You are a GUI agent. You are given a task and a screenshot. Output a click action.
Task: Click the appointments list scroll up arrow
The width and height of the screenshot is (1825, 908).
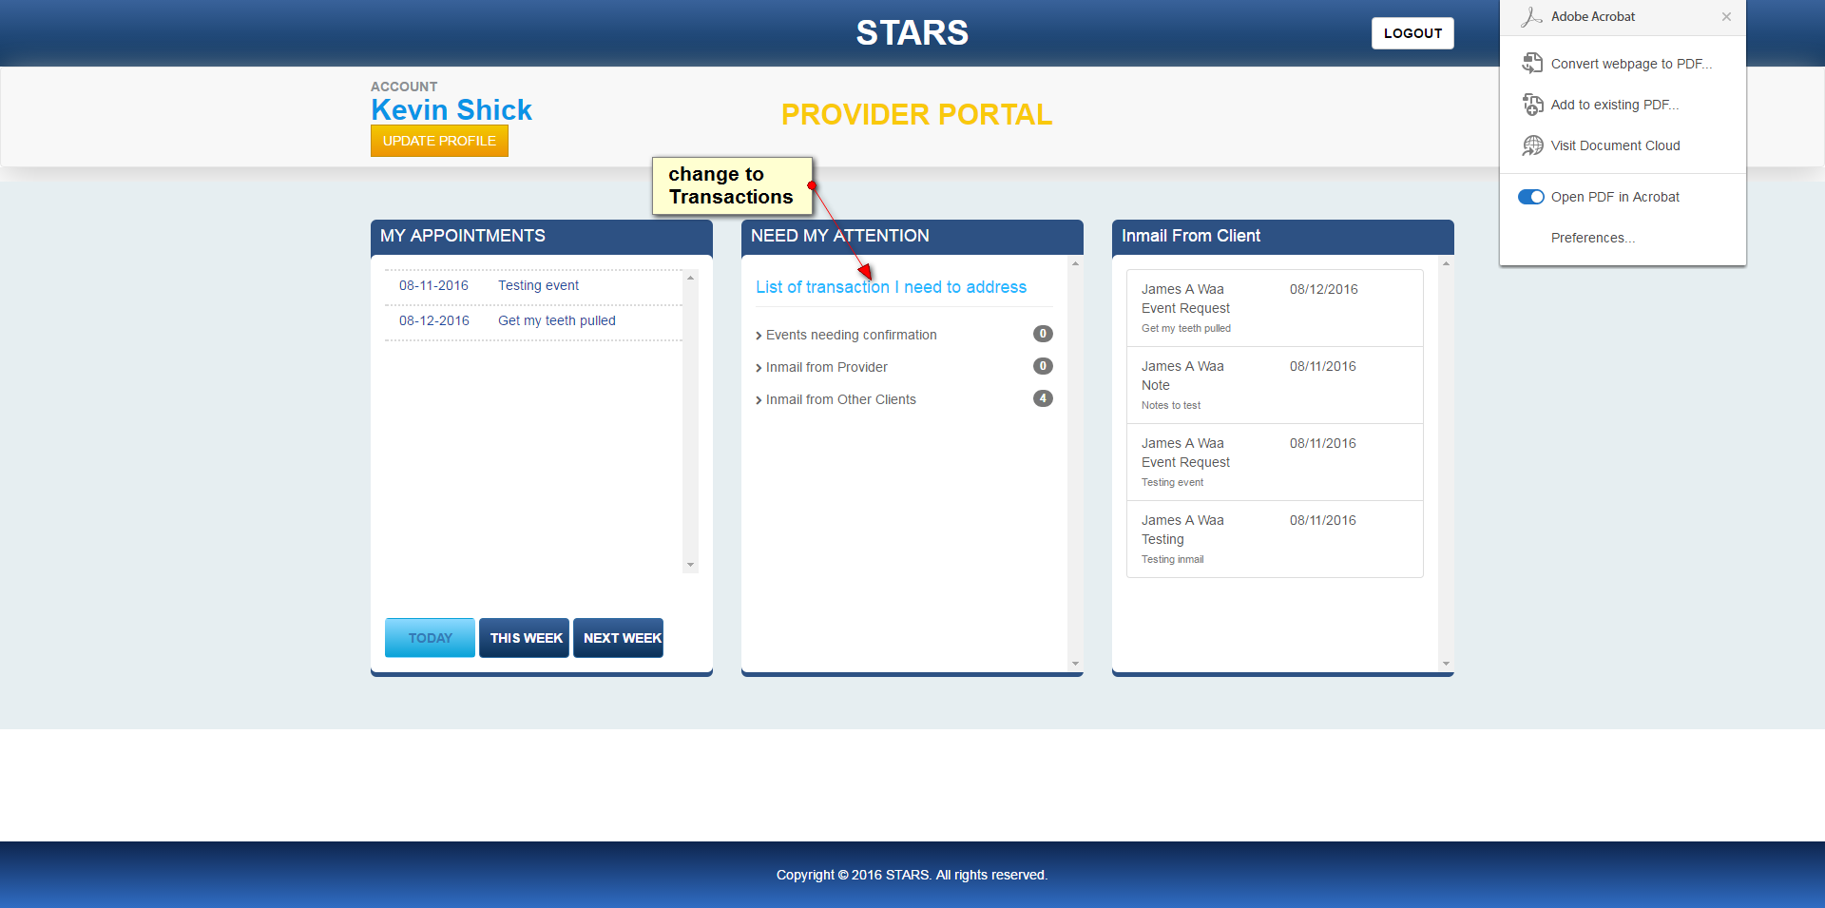pos(691,277)
